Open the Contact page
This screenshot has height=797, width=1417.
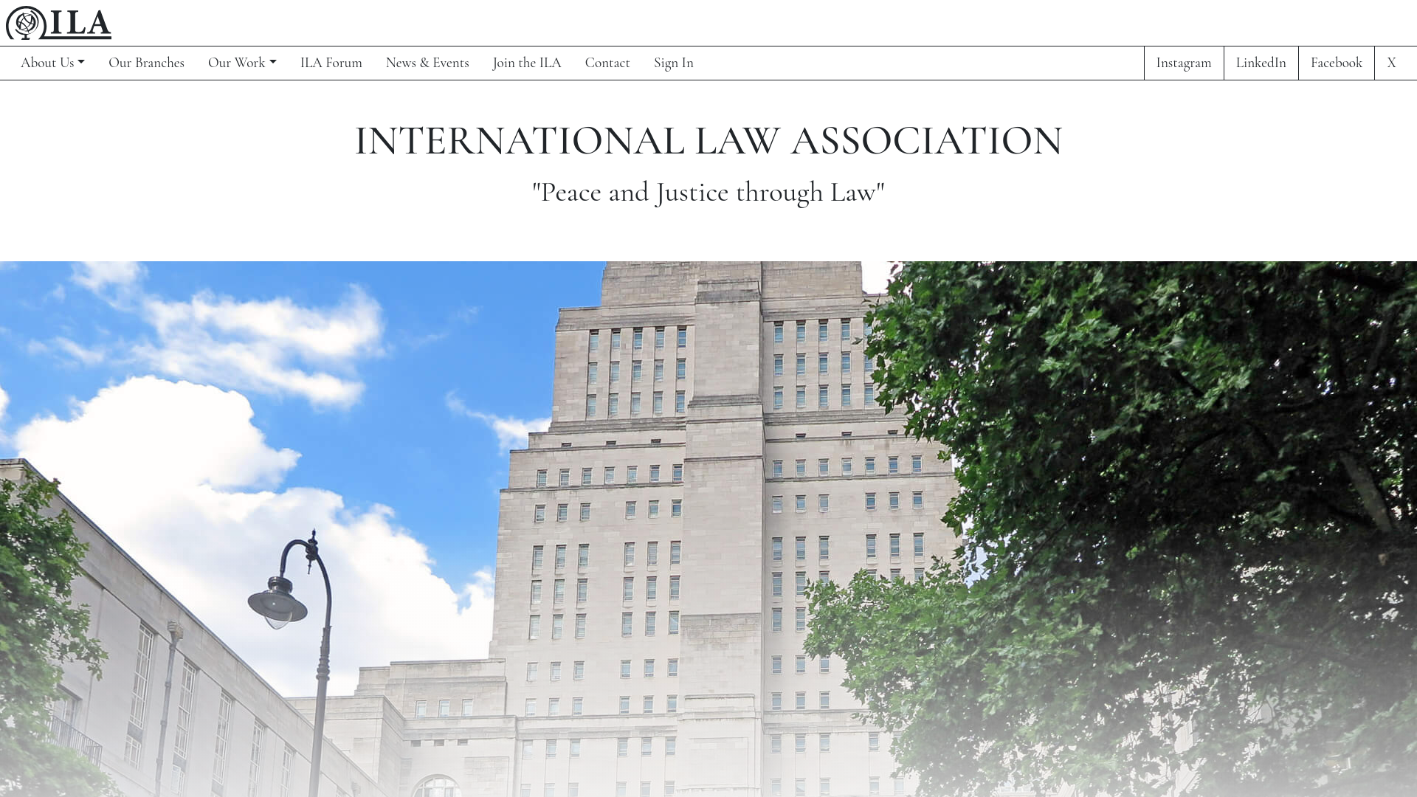[x=607, y=63]
